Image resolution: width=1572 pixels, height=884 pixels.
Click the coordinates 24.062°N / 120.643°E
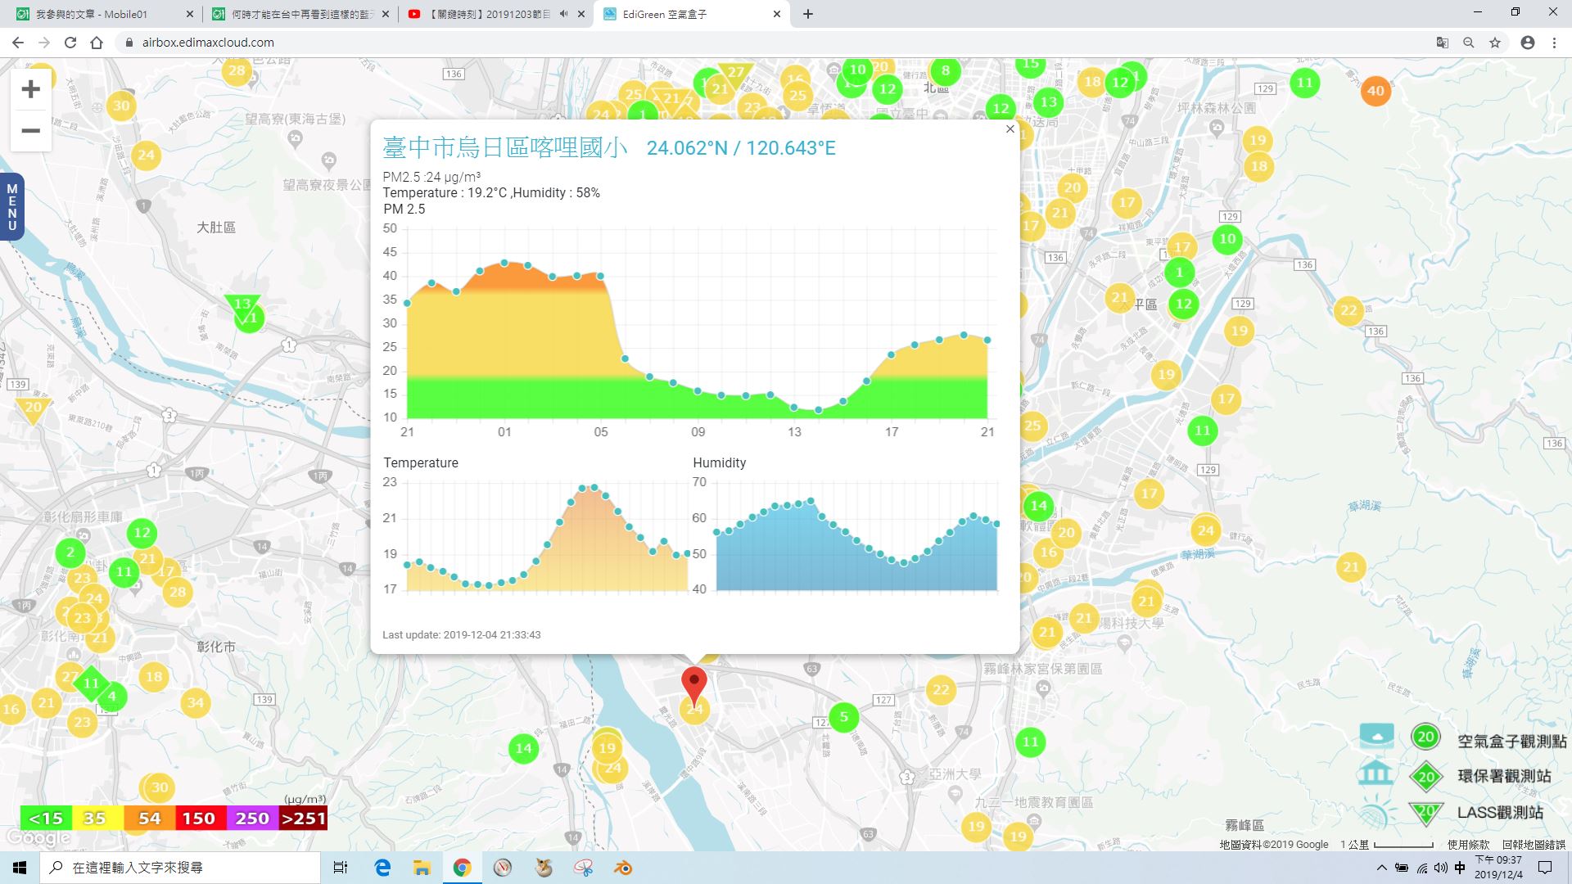point(741,148)
